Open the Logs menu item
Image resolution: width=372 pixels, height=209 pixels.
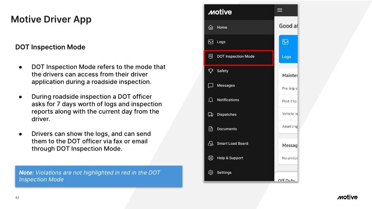[239, 42]
